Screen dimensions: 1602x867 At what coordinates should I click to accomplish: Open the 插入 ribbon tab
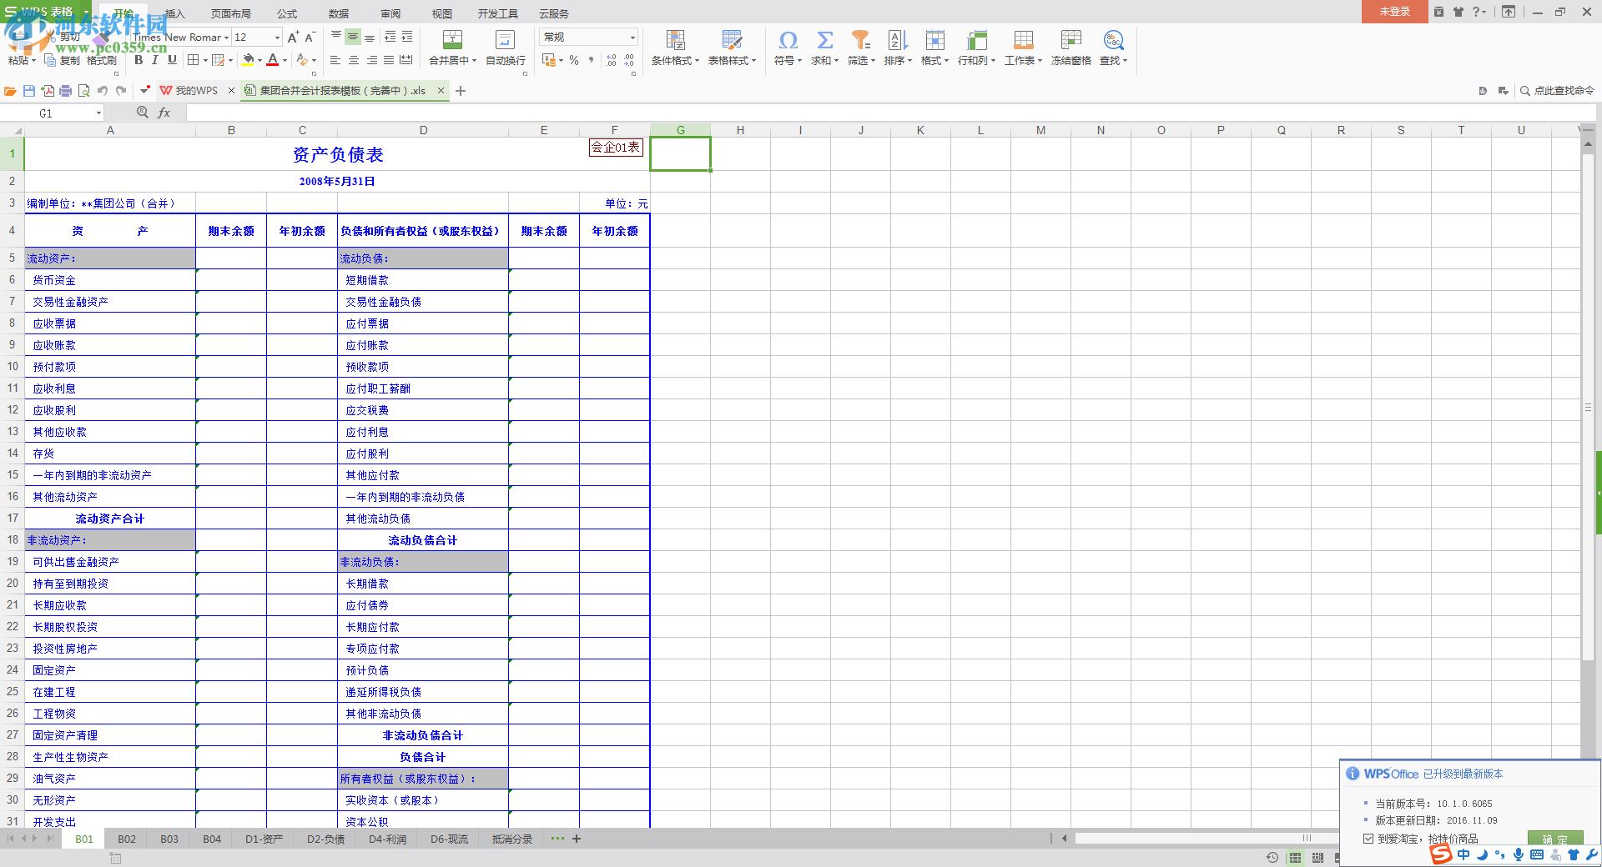tap(174, 13)
